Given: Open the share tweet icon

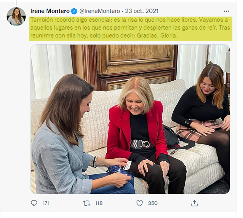Looking at the screenshot, I should [x=194, y=203].
